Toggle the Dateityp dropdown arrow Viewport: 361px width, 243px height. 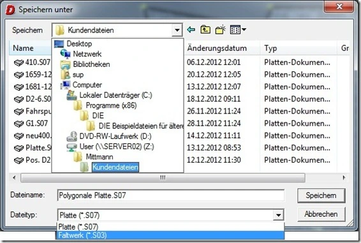[x=278, y=215]
